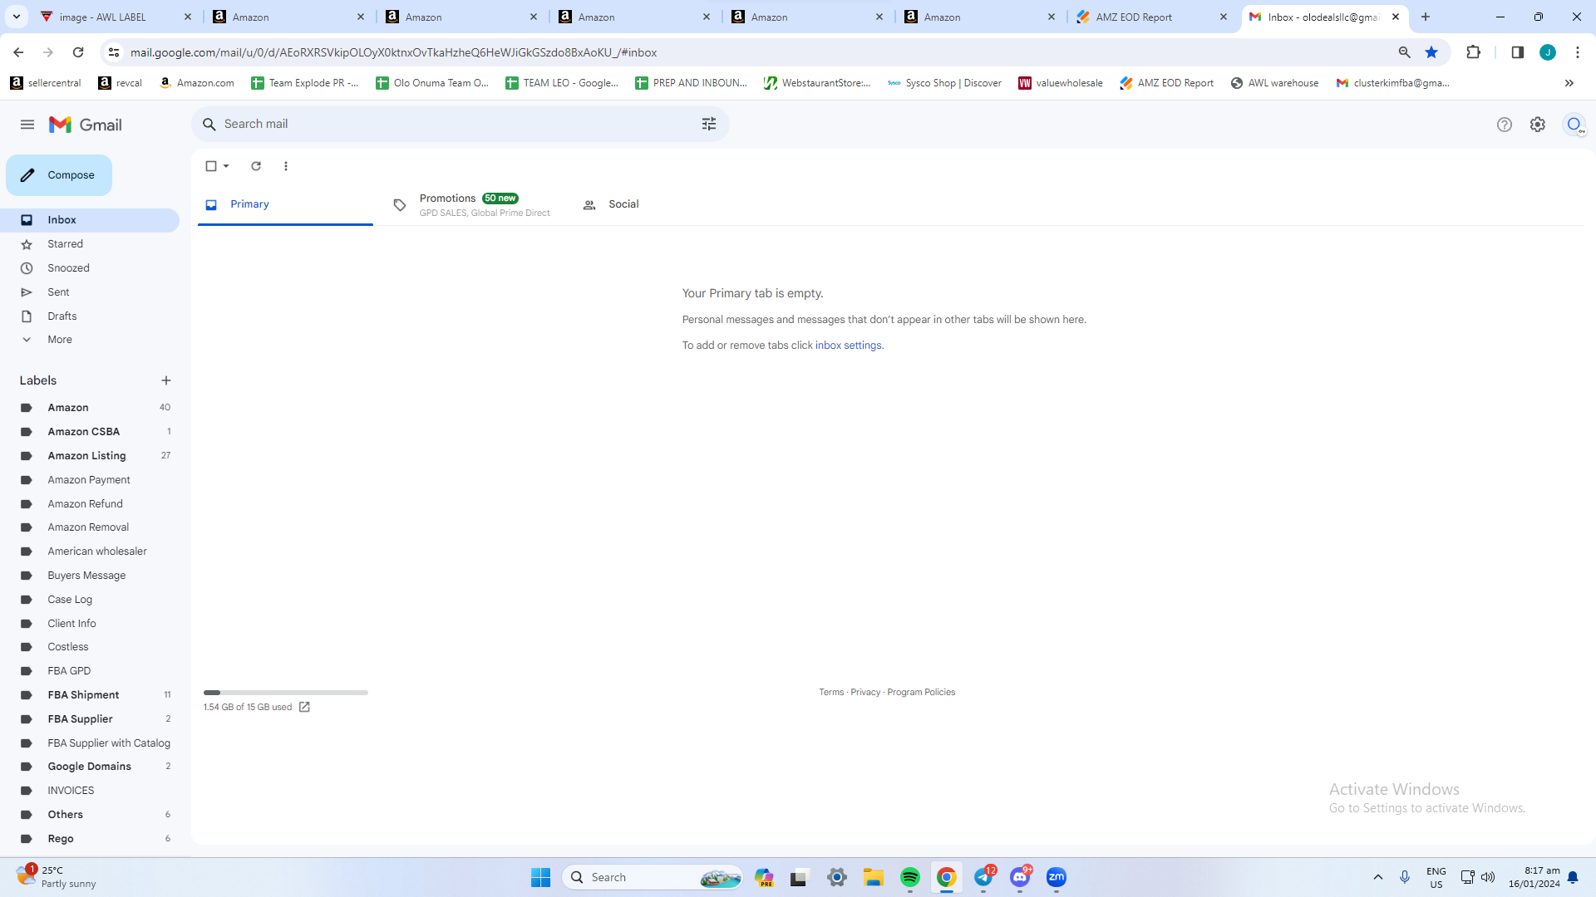Go back to previous page

pyautogui.click(x=18, y=52)
